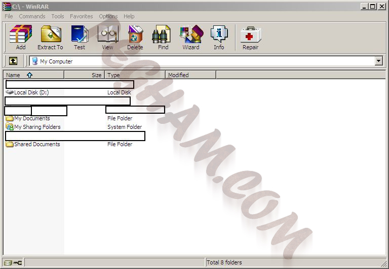Click the My Computer icon in address bar
This screenshot has height=269, width=389.
35,61
